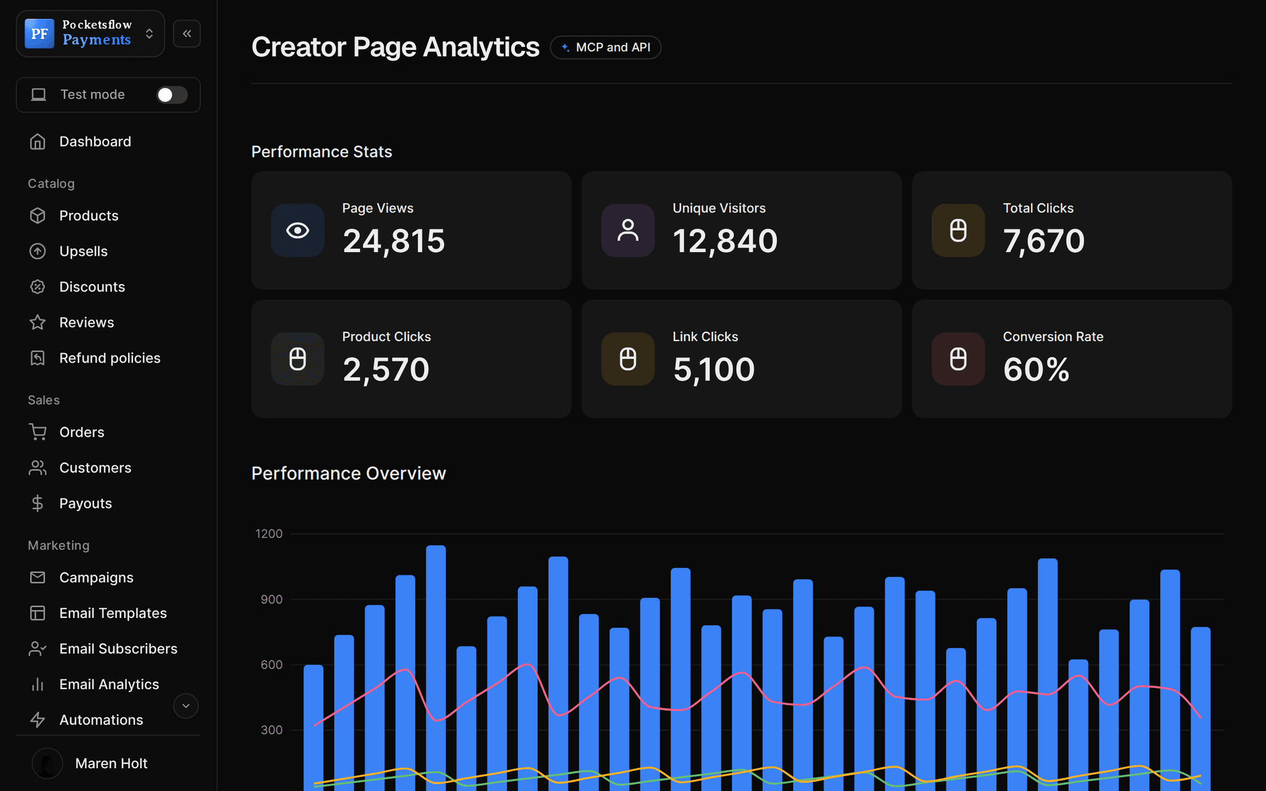Viewport: 1266px width, 791px height.
Task: Click the tallest blue bar in chart
Action: [436, 667]
